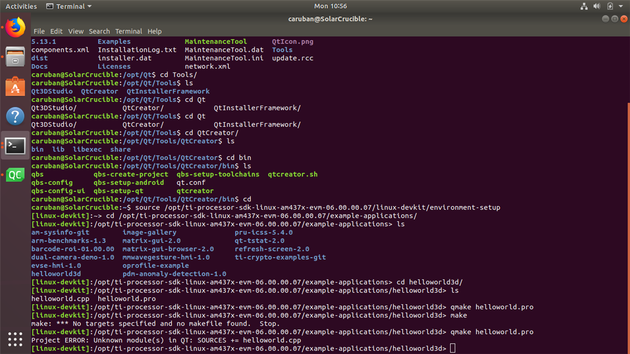Maximize the terminal window

(x=615, y=19)
